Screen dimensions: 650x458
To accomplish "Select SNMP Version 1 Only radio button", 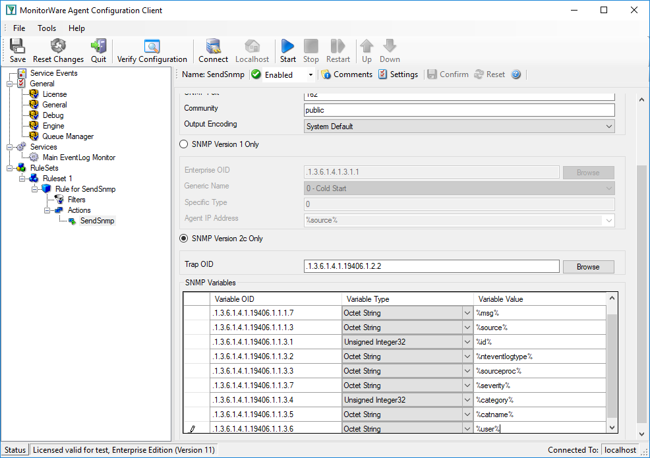I will [x=184, y=144].
